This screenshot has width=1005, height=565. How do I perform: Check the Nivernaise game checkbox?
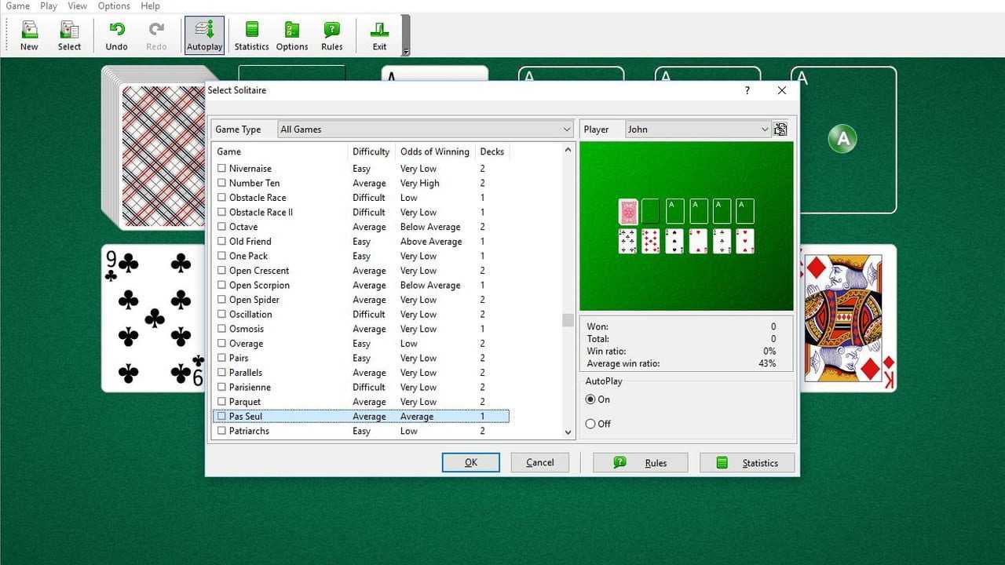[221, 169]
